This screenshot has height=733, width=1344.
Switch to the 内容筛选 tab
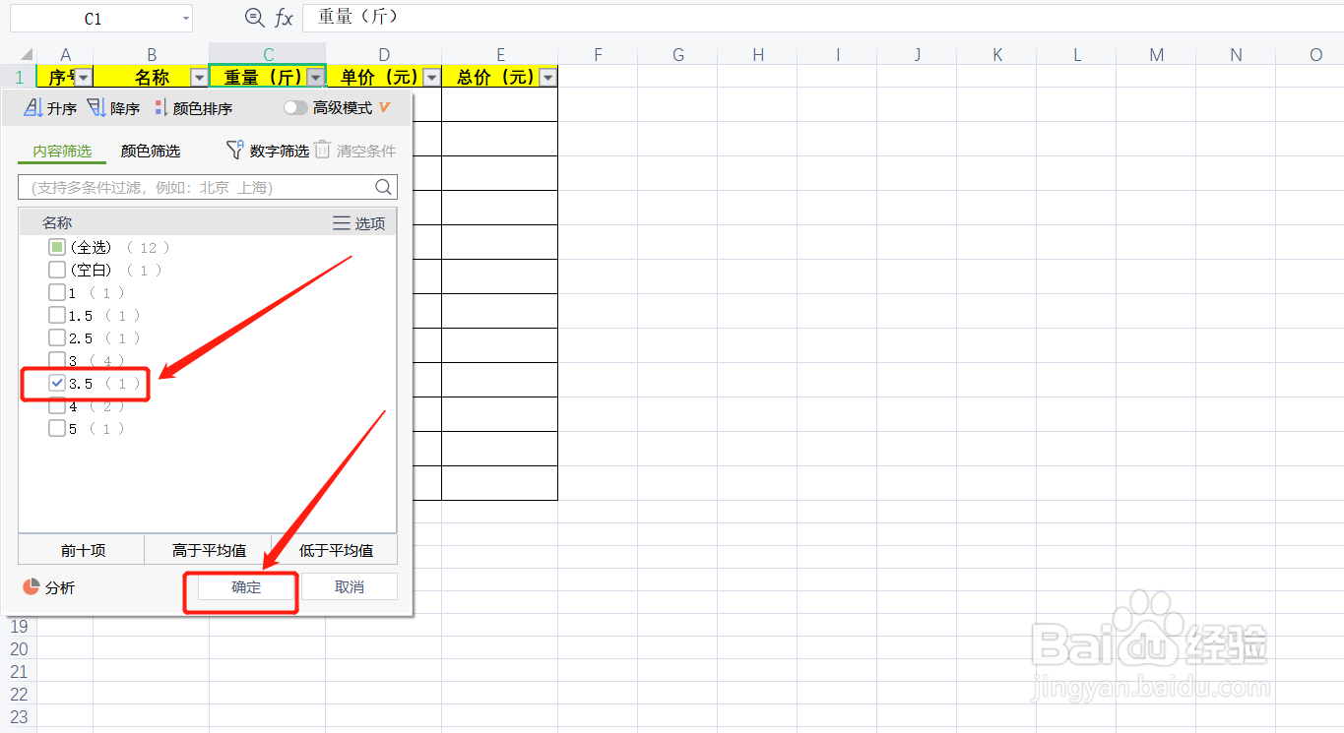click(x=61, y=151)
